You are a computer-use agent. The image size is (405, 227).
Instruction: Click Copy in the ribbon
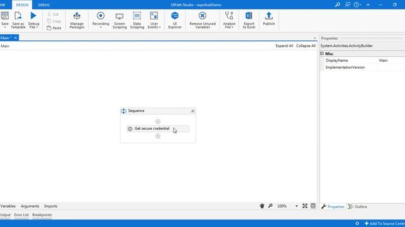click(54, 21)
